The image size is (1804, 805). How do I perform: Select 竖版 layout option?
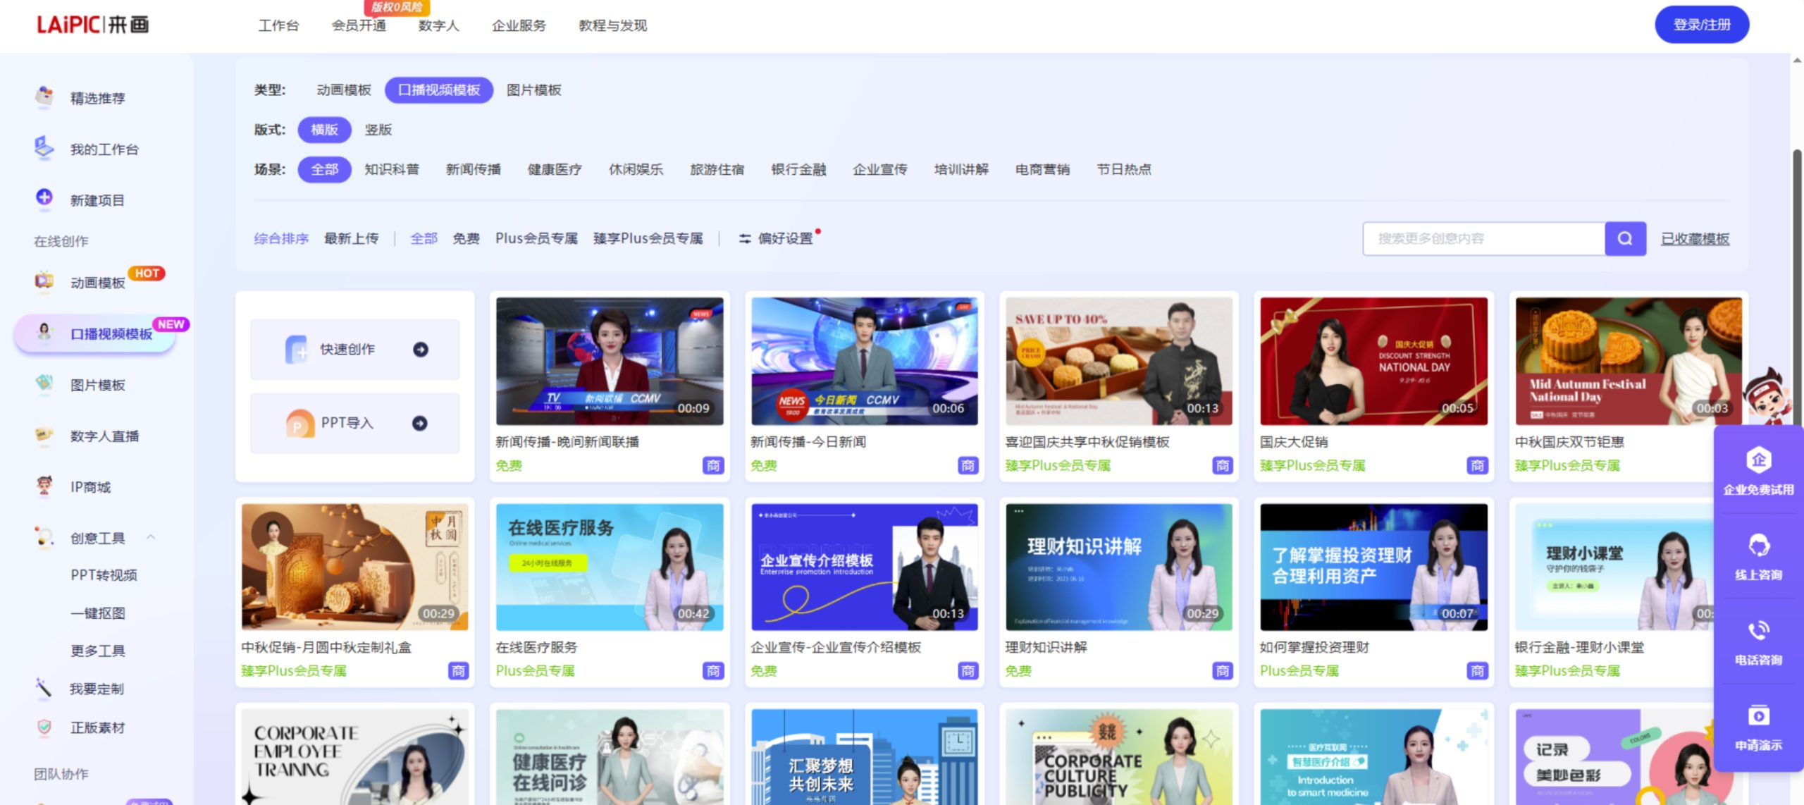click(378, 130)
